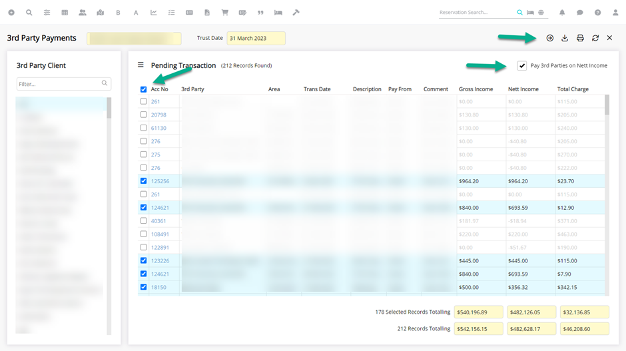Toggle Pay 3rd Parties on Nett Income

(x=522, y=66)
